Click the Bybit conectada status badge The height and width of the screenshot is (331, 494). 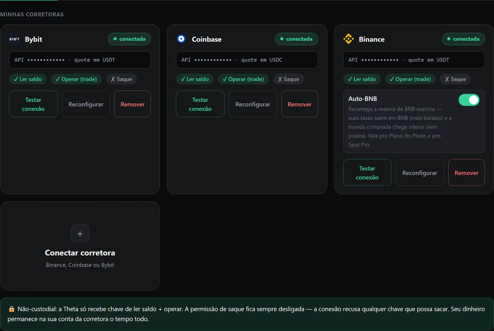tap(129, 39)
